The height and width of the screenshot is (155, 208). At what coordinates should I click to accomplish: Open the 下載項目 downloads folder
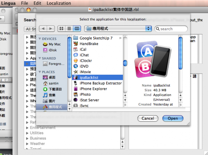[x=52, y=89]
